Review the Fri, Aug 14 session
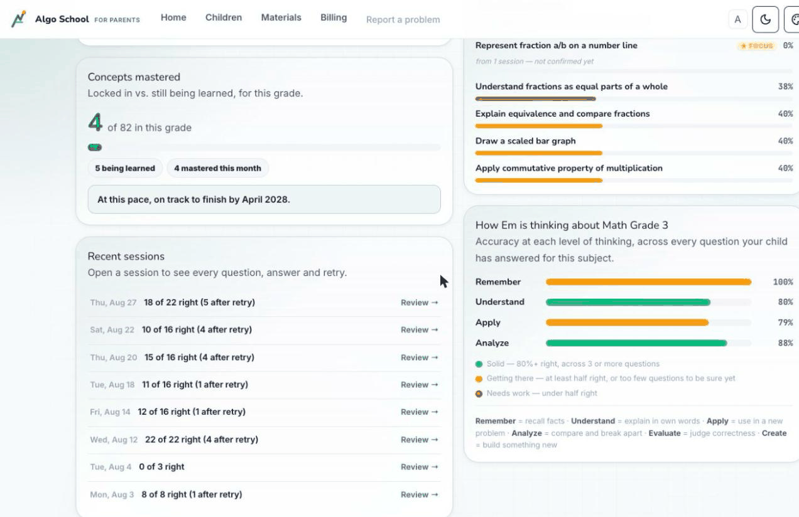The height and width of the screenshot is (517, 799). click(420, 412)
